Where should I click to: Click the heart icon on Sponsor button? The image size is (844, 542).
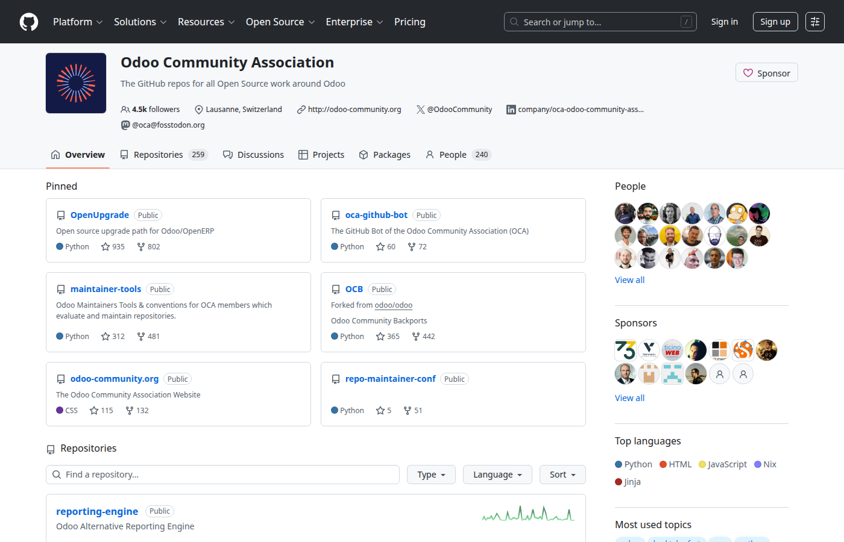[x=749, y=72]
